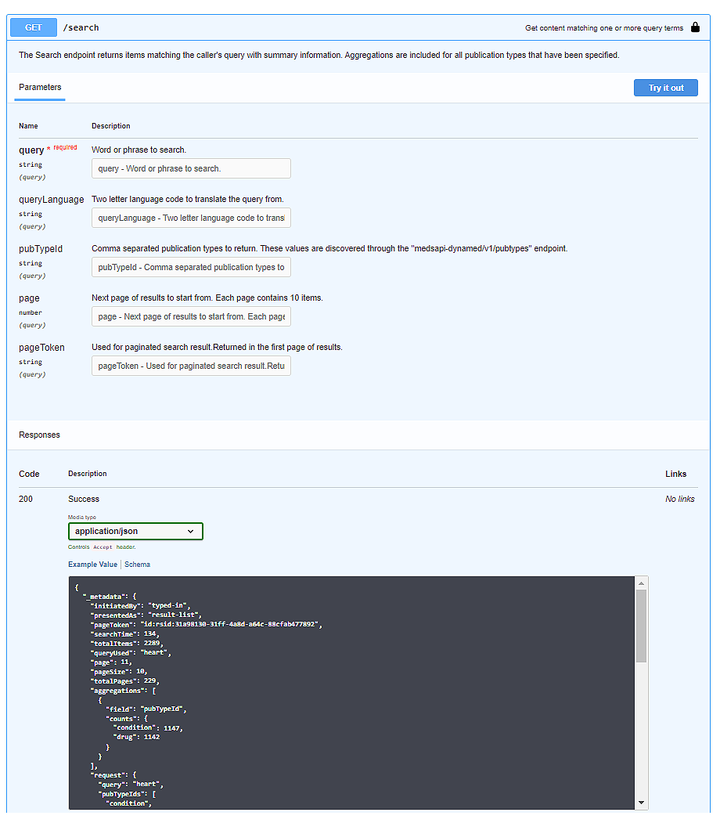The width and height of the screenshot is (720, 830).
Task: Click the endpoint summary description text
Action: (x=603, y=27)
